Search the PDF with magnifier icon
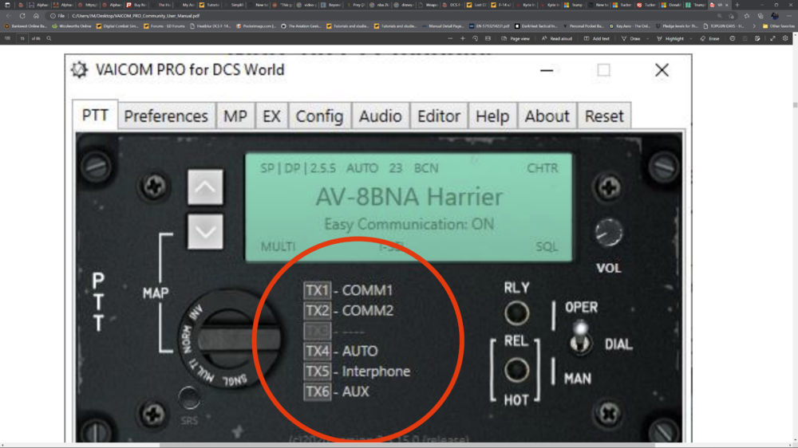This screenshot has height=448, width=798. click(49, 38)
